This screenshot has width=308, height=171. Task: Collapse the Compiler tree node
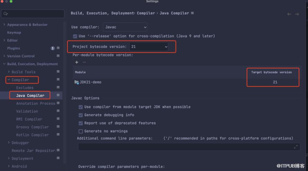(x=9, y=80)
